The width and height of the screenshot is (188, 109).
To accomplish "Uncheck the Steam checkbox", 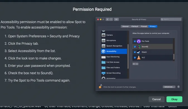I will tap(135, 52).
